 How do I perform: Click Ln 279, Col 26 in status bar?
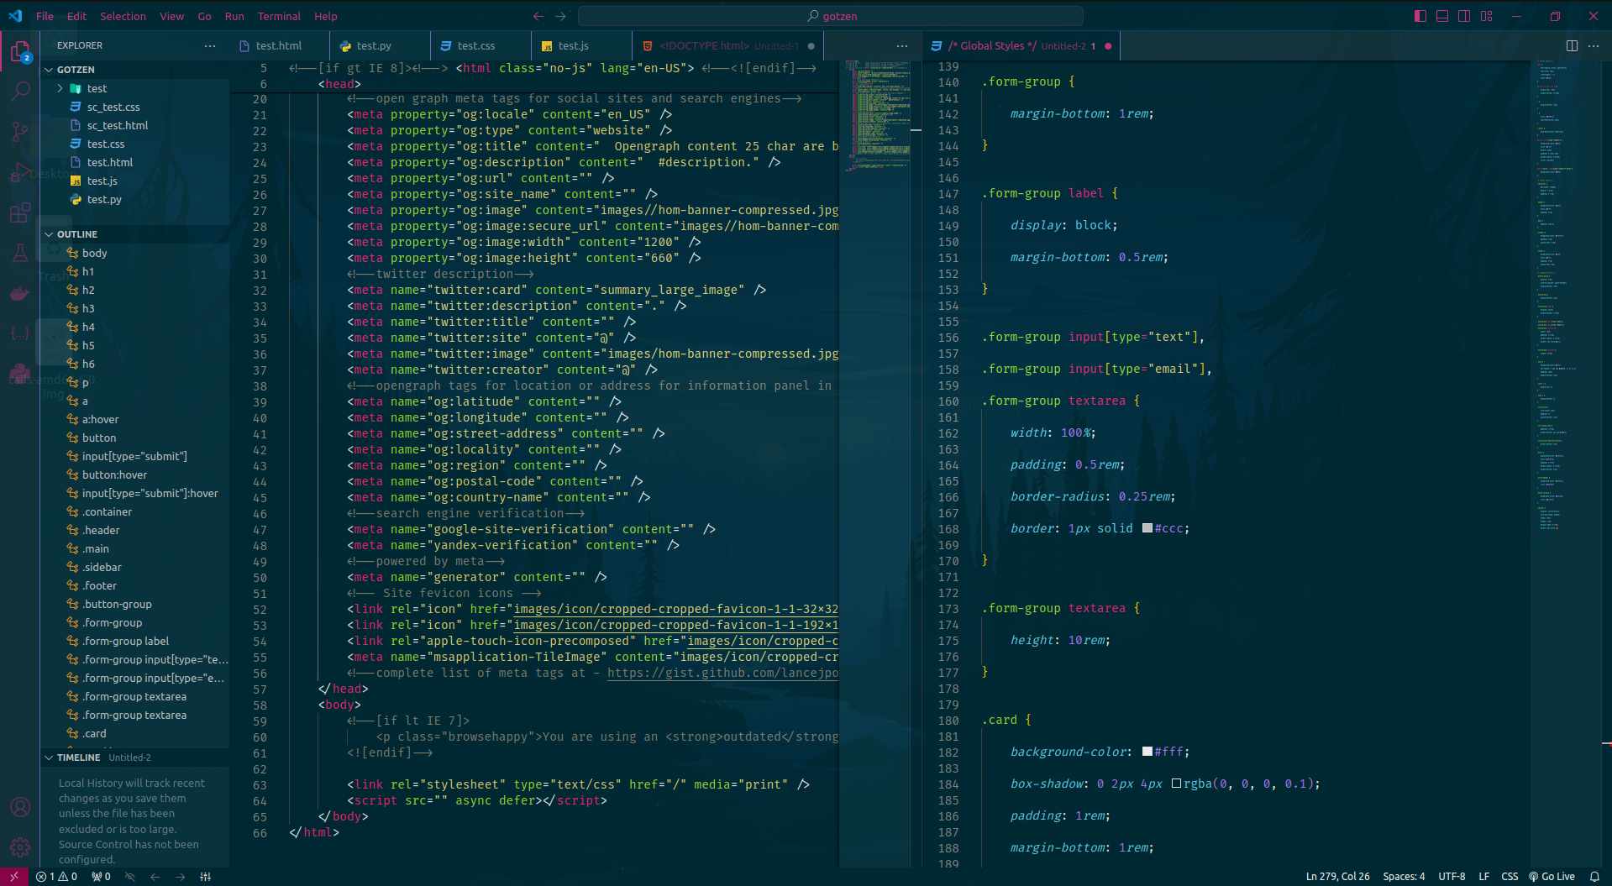pos(1337,877)
